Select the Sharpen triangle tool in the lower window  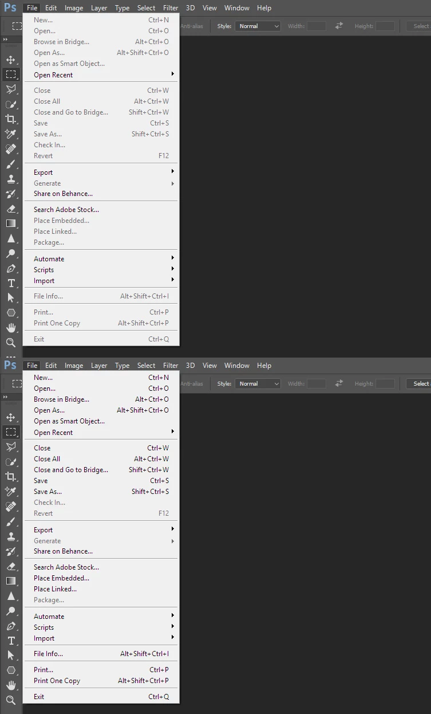[x=11, y=596]
